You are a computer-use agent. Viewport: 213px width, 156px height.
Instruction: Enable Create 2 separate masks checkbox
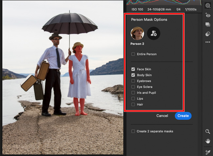coord(133,131)
